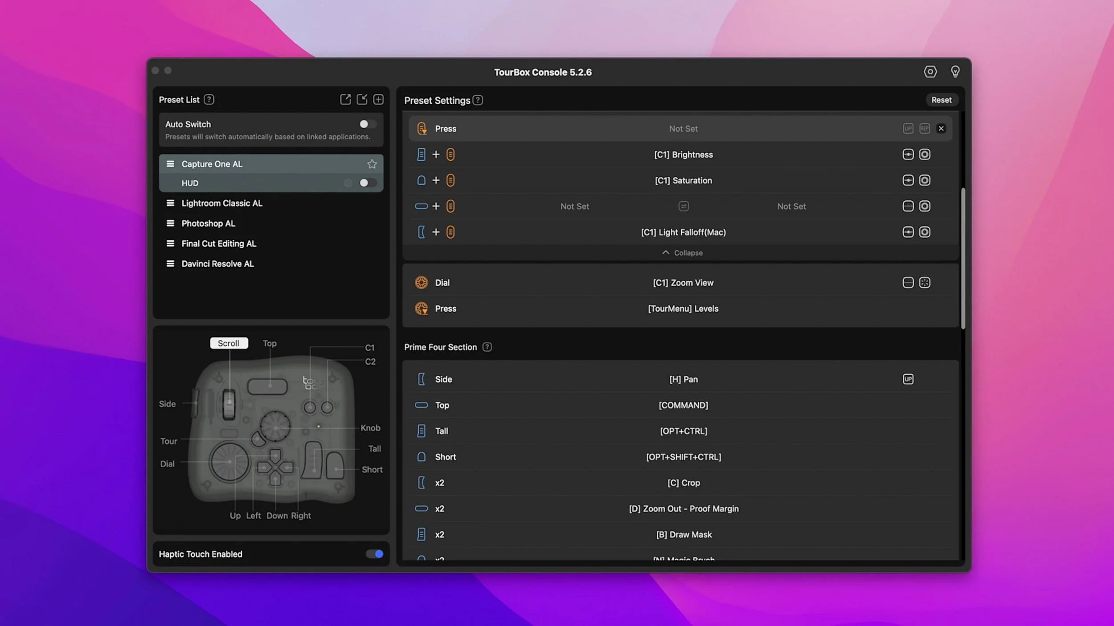Open the help icon beside Preset Settings
The width and height of the screenshot is (1114, 626).
point(478,100)
